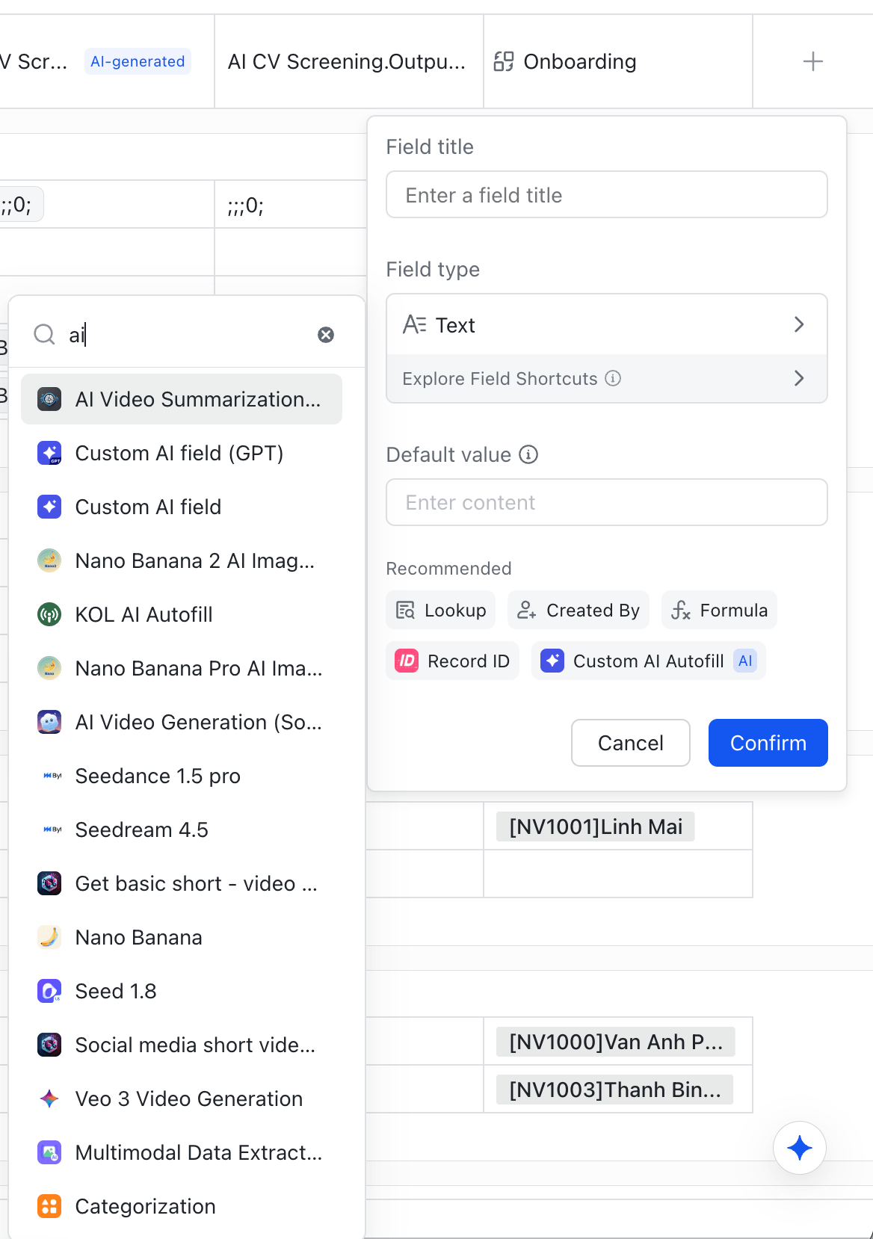Select the Record ID recommended field
The image size is (873, 1239).
[452, 661]
